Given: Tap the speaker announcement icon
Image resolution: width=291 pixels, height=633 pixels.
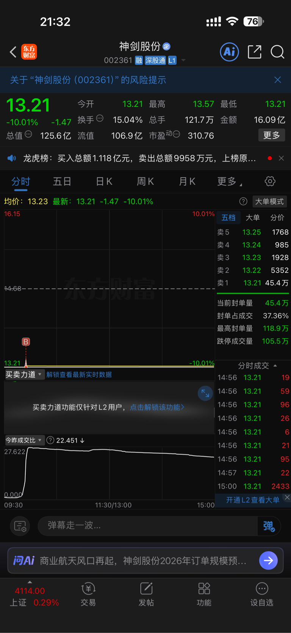Looking at the screenshot, I should [x=12, y=158].
